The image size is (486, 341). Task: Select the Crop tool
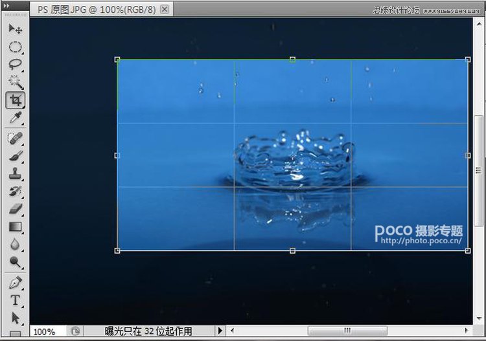(15, 100)
